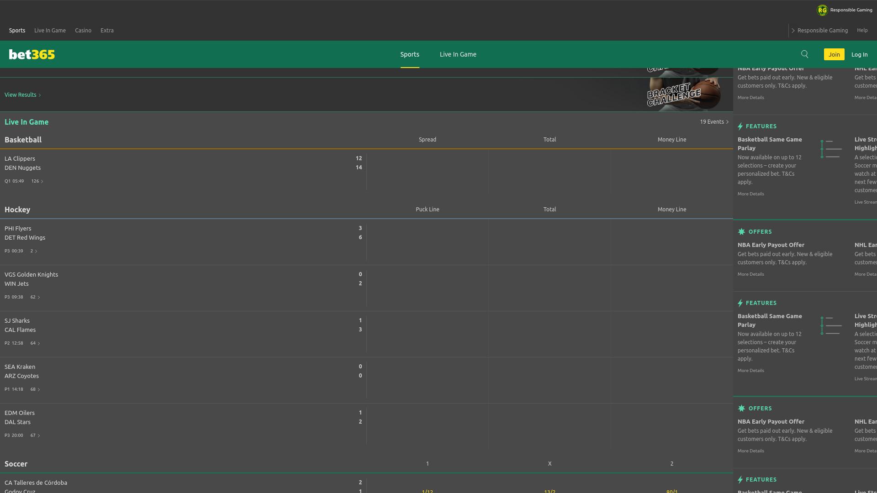
Task: Open Live In Game in the top dark menu
Action: 50,30
